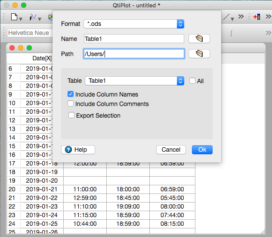
Task: Click the New Graph toolbar icon
Action: coord(33,17)
